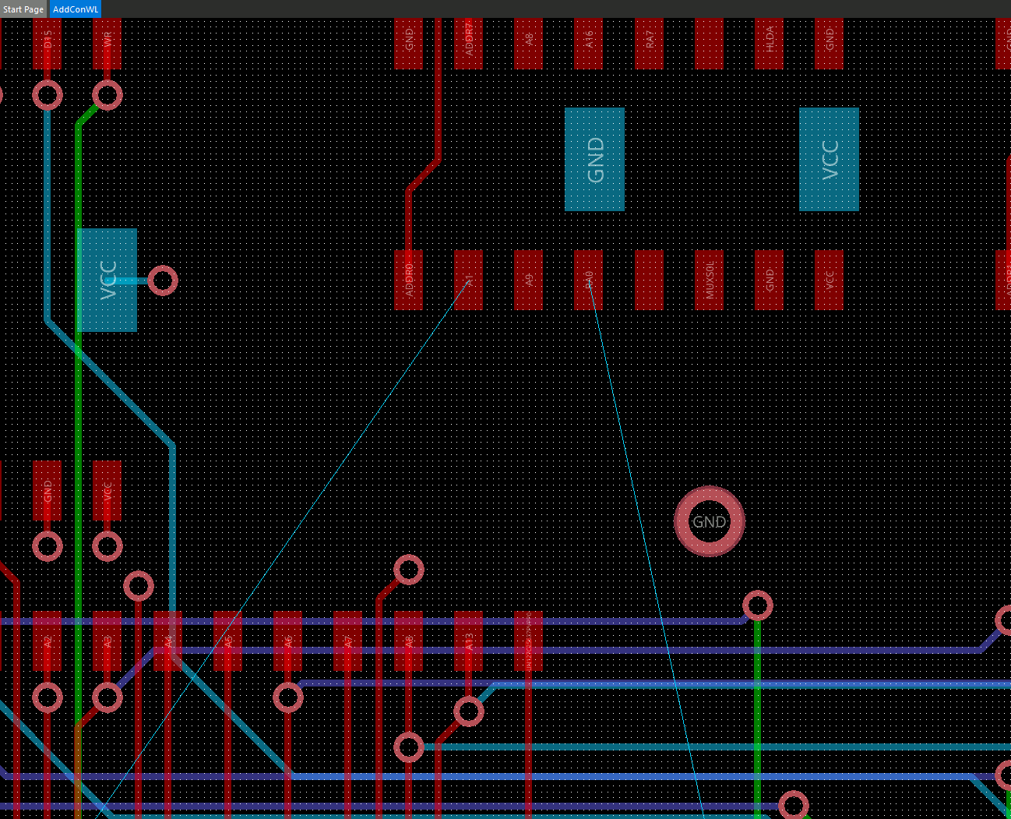Select the RA7 pad
Image resolution: width=1011 pixels, height=819 pixels.
(650, 44)
